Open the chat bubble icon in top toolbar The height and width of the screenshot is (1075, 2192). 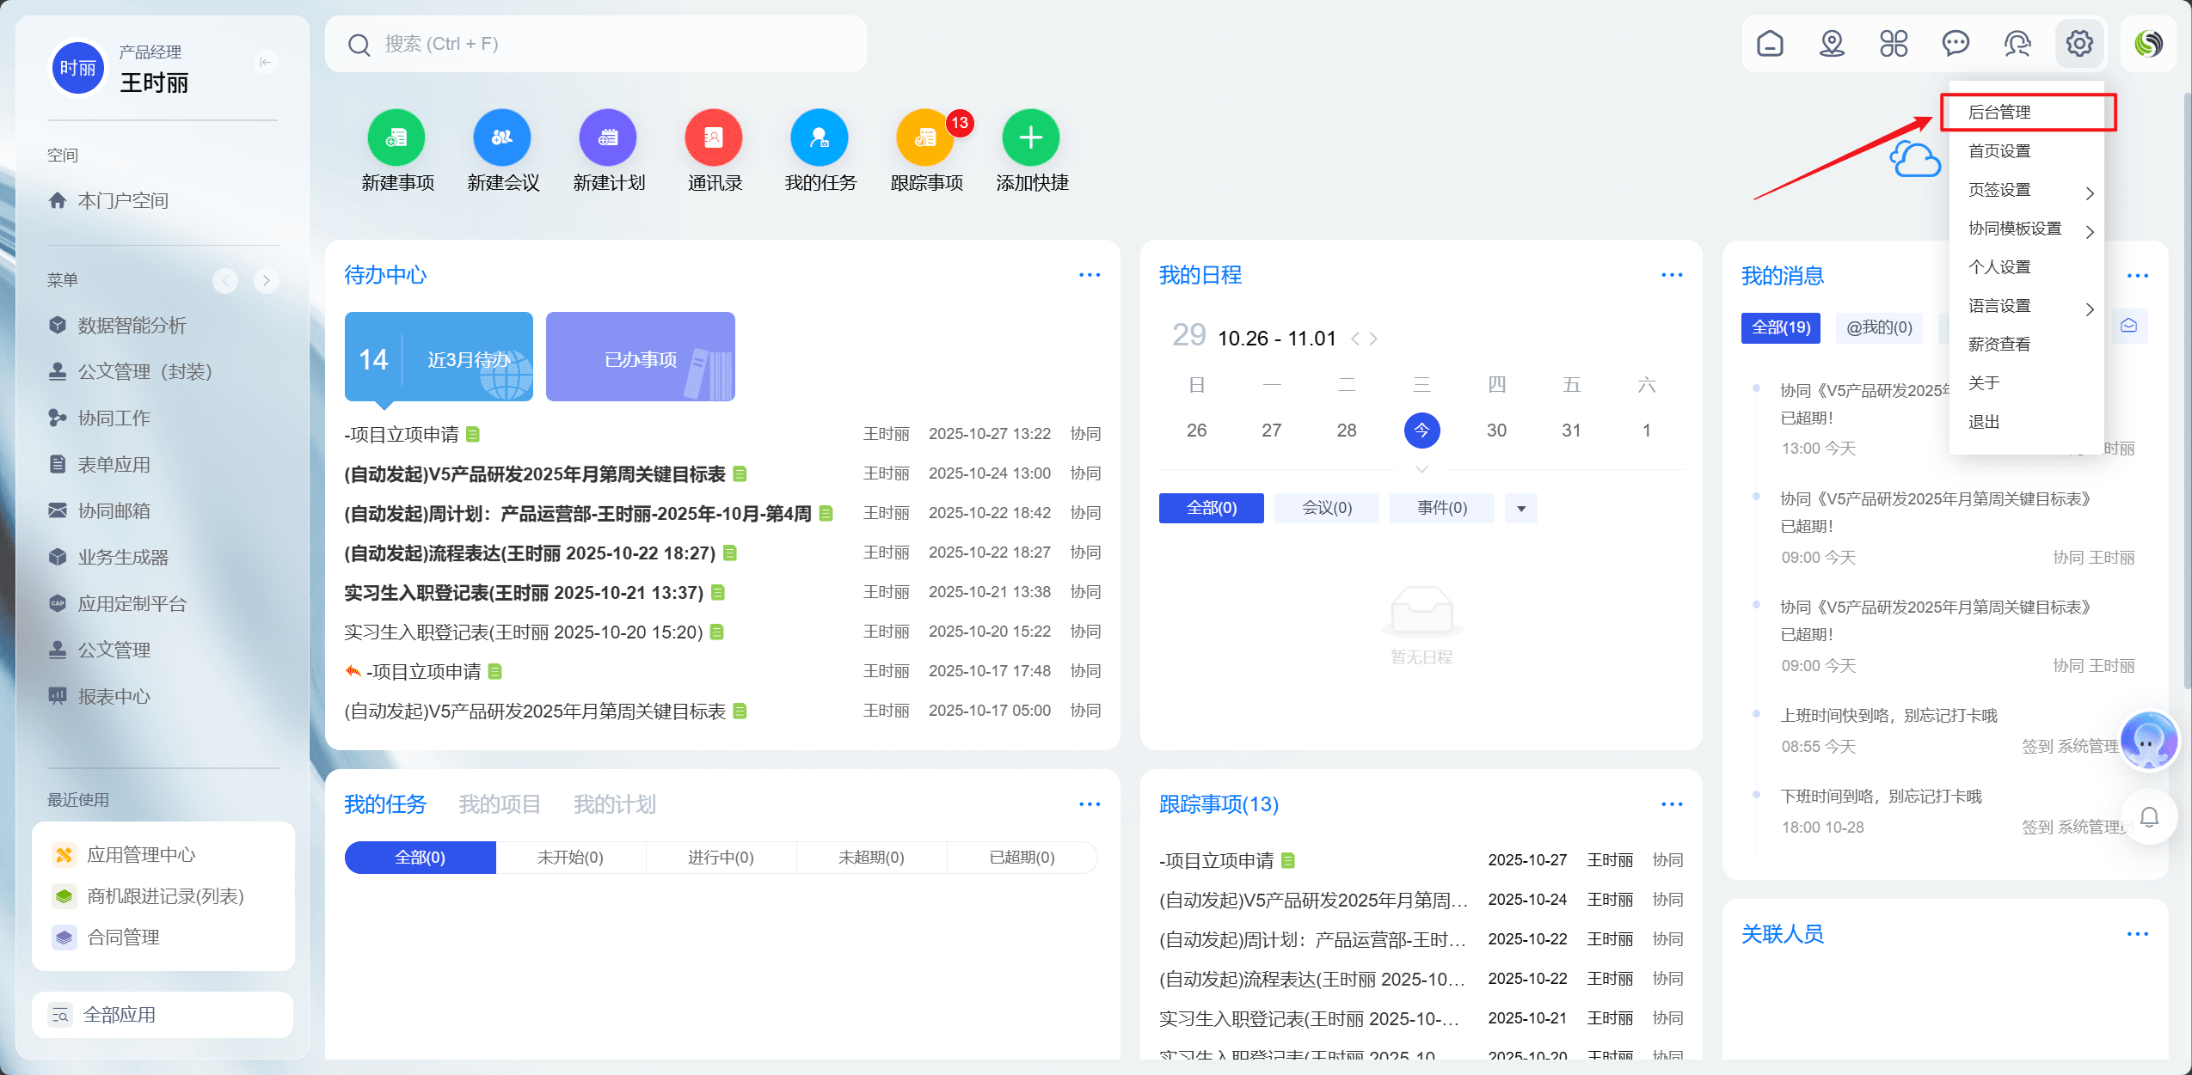(x=1956, y=43)
